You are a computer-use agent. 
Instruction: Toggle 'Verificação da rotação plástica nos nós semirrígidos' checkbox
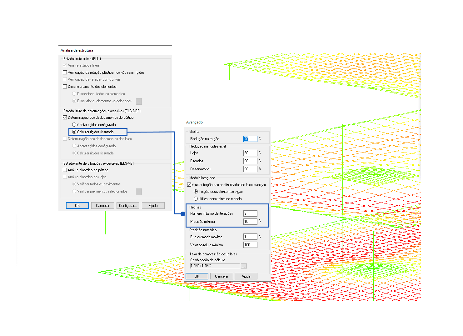pyautogui.click(x=65, y=73)
